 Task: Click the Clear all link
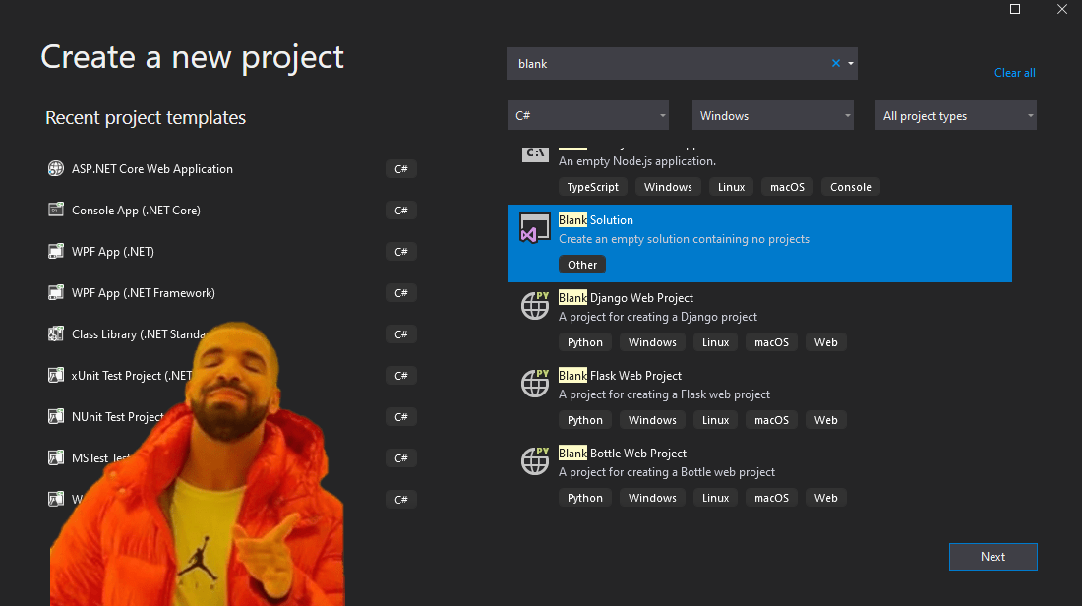coord(1014,73)
